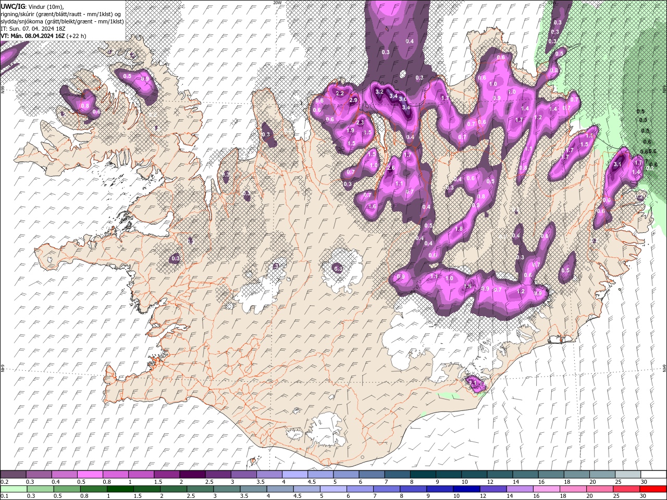Select the dark mauve 0.2–0.3 swatch in the upper legend row
Image resolution: width=667 pixels, height=500 pixels.
coord(13,474)
